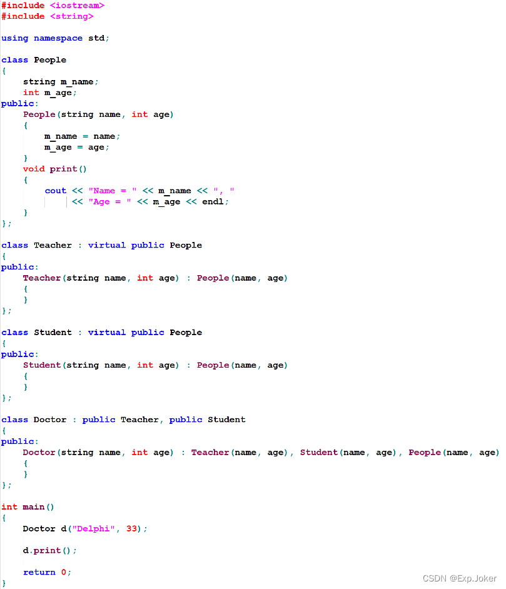
Task: Click the m_name = name assignment
Action: (81, 136)
